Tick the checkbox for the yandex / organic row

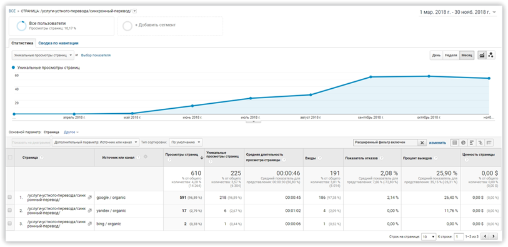pos(10,210)
